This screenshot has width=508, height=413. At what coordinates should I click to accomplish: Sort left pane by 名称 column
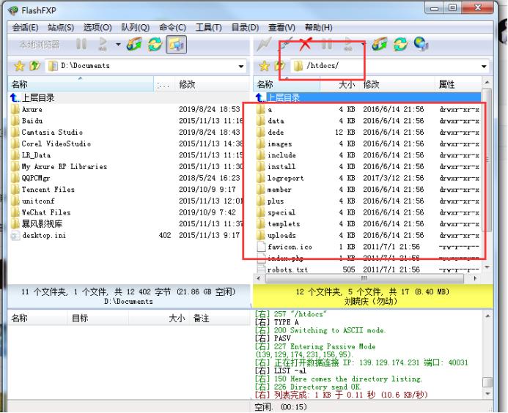[81, 84]
